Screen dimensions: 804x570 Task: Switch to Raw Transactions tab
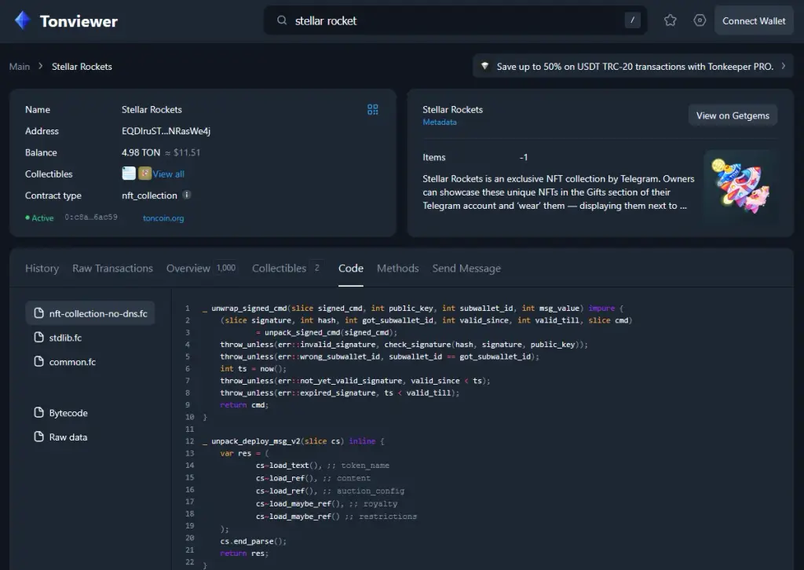pyautogui.click(x=112, y=268)
